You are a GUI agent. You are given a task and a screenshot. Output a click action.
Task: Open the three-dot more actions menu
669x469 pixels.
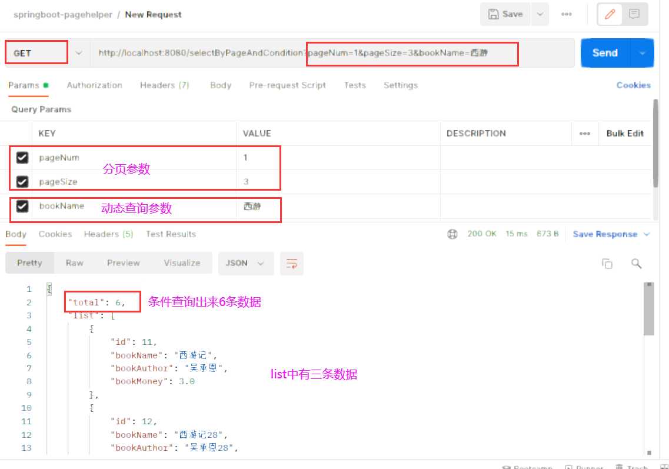[566, 14]
